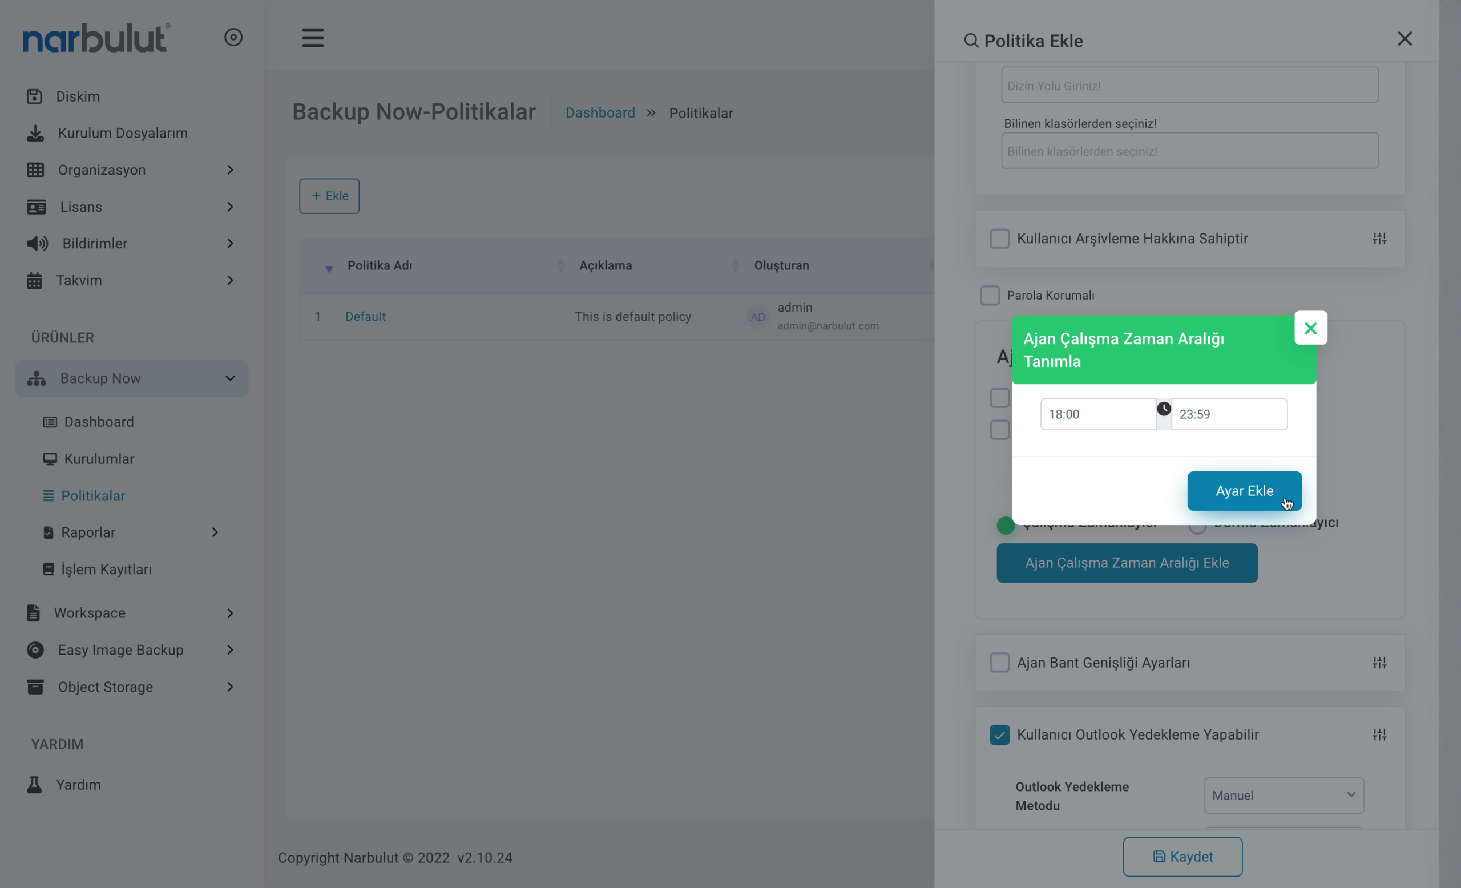Viewport: 1461px width, 888px height.
Task: Click the 23:59 end time field
Action: [x=1229, y=414]
